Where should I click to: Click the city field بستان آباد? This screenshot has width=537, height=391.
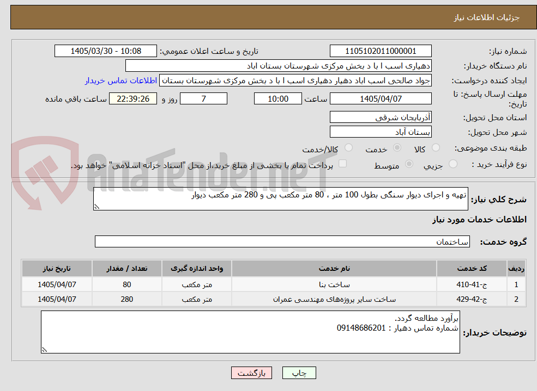tap(381, 132)
